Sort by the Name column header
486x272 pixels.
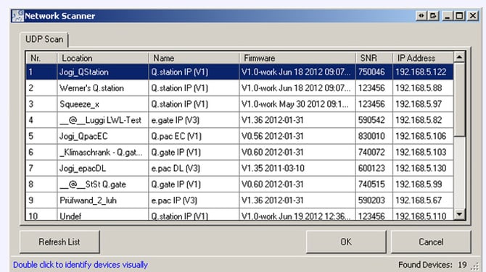tap(194, 58)
